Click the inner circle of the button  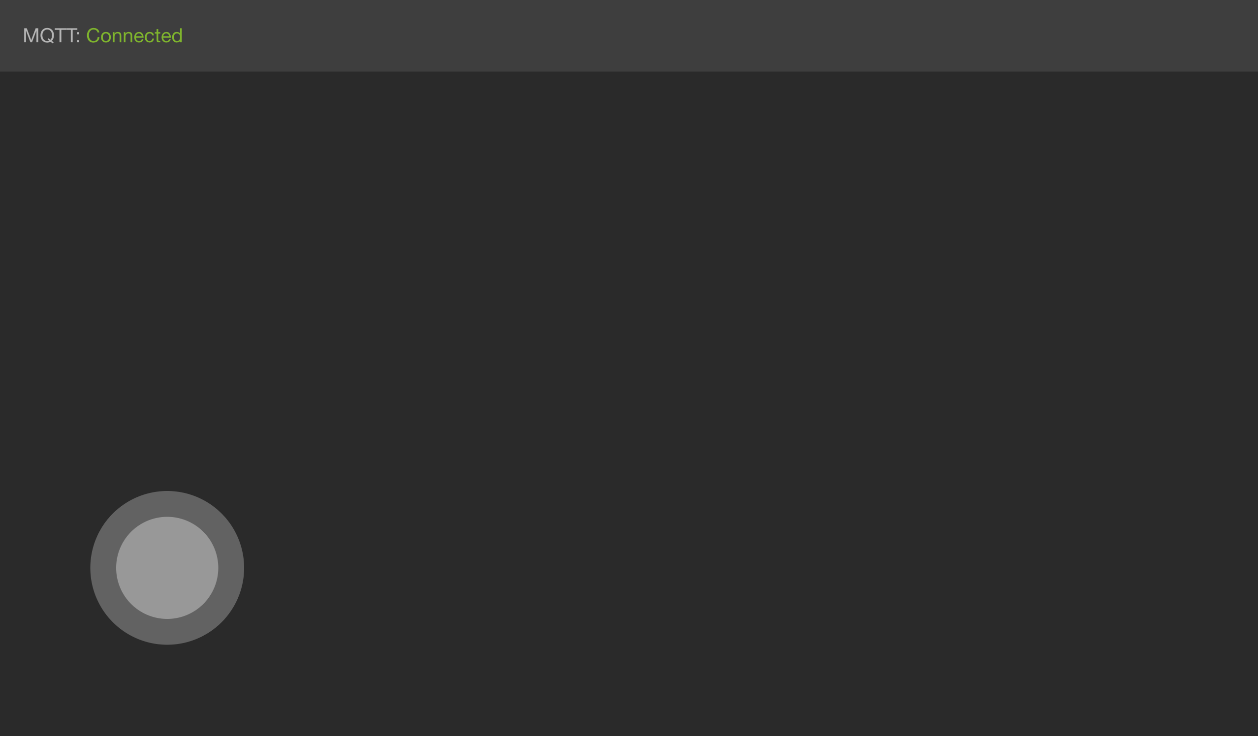(167, 568)
